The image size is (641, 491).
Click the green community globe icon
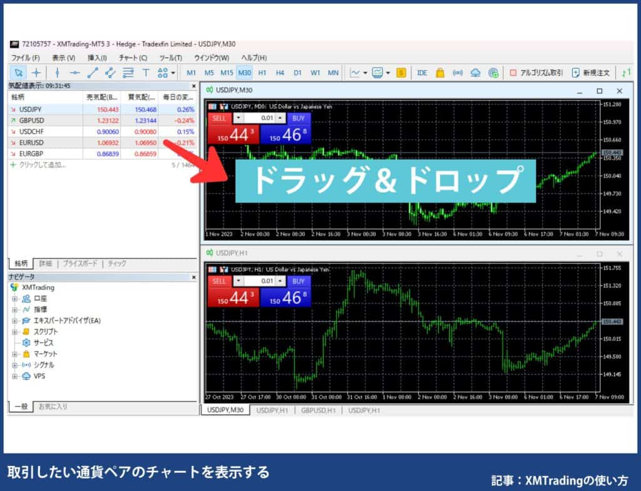(493, 73)
